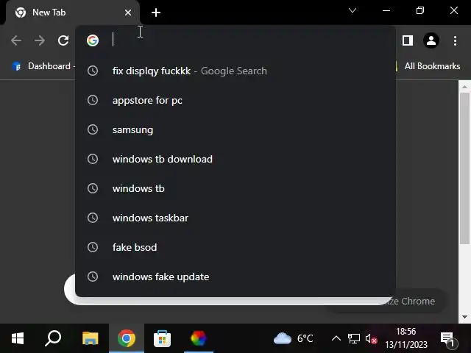The height and width of the screenshot is (353, 471).
Task: Open the Chrome profile avatar menu
Action: [431, 40]
